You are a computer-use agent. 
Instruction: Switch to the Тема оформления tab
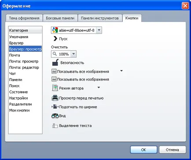click(24, 18)
